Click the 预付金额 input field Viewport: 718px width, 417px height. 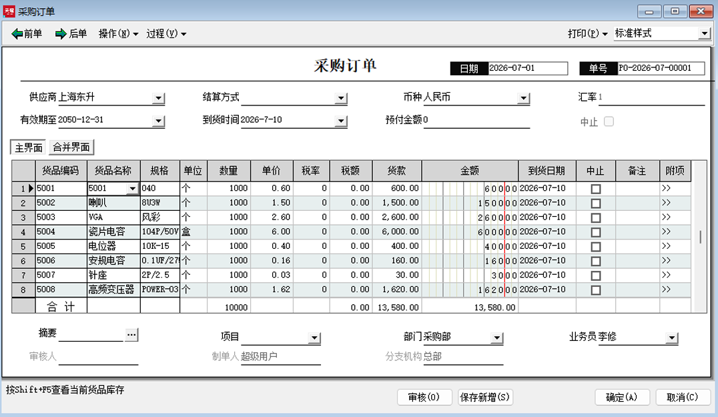click(476, 120)
